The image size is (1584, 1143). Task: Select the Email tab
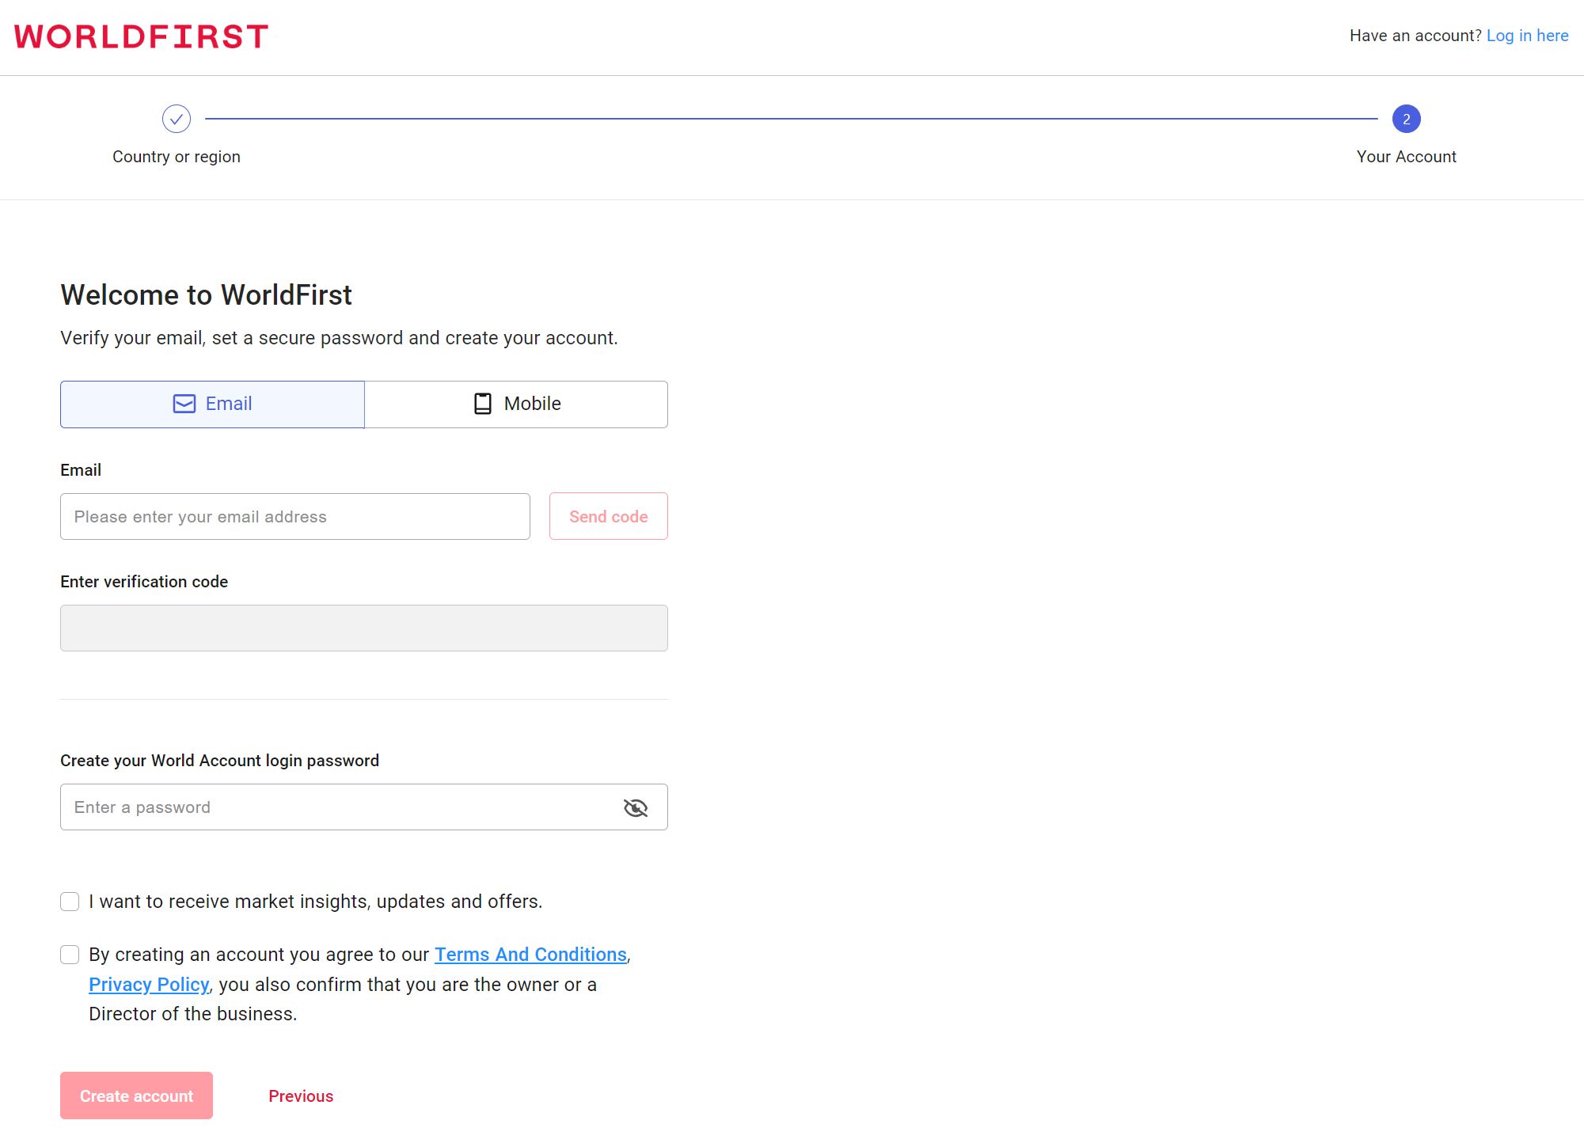click(x=212, y=404)
